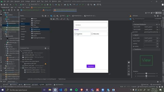Screen dimensions: 164x92
Task: Select the Widgets palette category
Action: click(x=23, y=27)
